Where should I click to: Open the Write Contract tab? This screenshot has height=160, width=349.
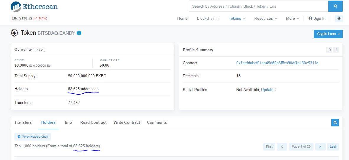click(127, 123)
